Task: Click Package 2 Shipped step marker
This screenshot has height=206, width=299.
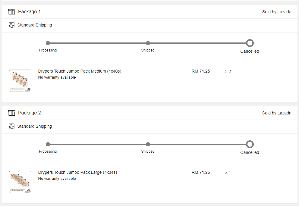Action: [x=148, y=144]
